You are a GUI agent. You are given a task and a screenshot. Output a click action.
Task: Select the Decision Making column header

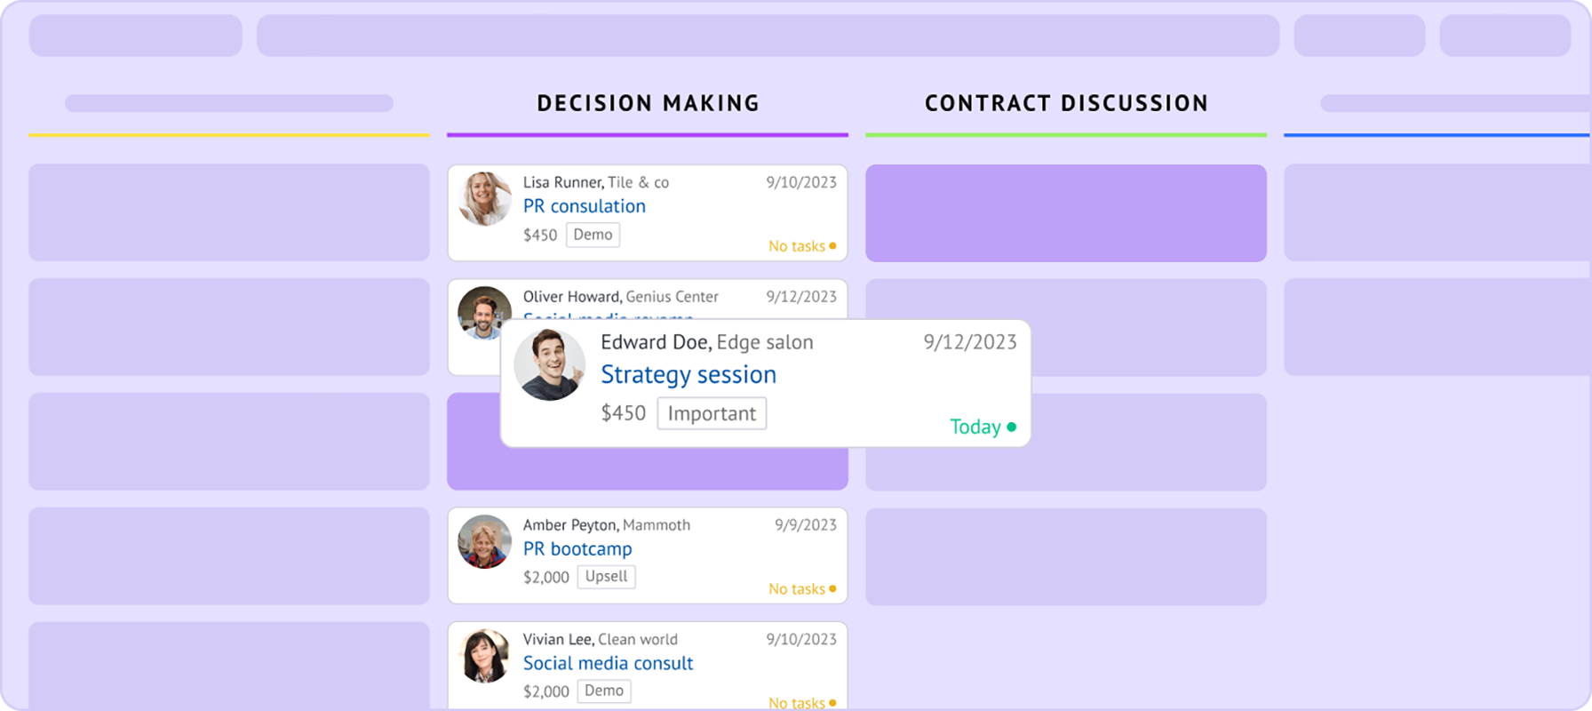tap(648, 103)
